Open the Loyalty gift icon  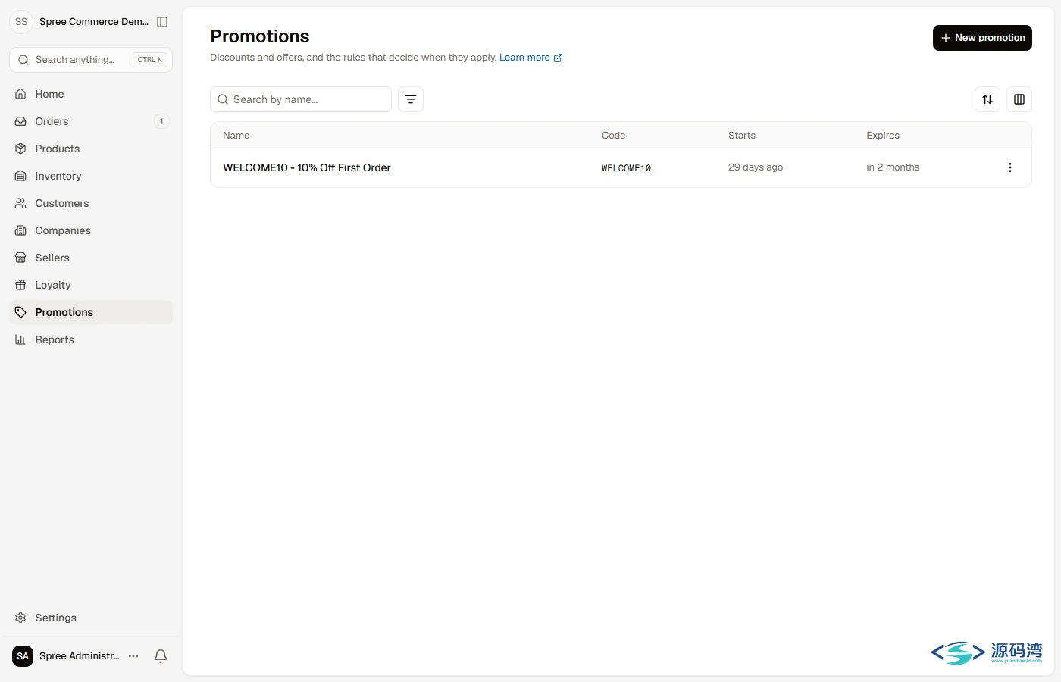[x=20, y=285]
